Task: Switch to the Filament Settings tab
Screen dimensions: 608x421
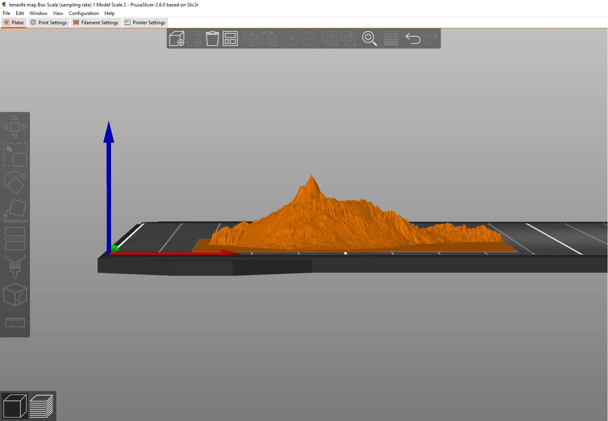Action: (96, 23)
